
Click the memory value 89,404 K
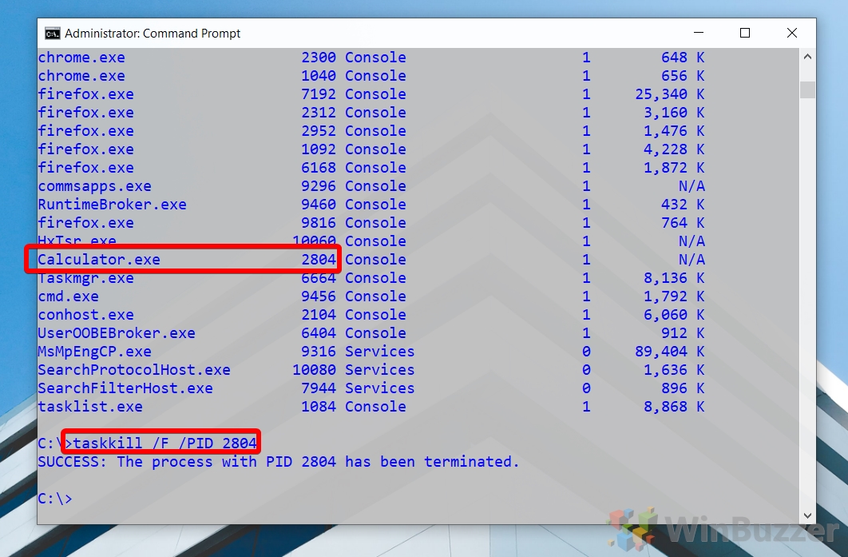click(x=669, y=352)
